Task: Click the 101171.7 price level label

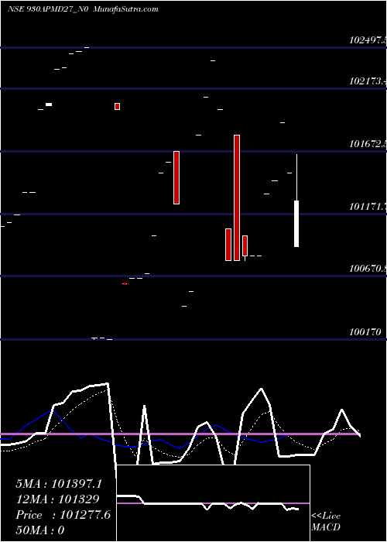Action: [x=368, y=207]
